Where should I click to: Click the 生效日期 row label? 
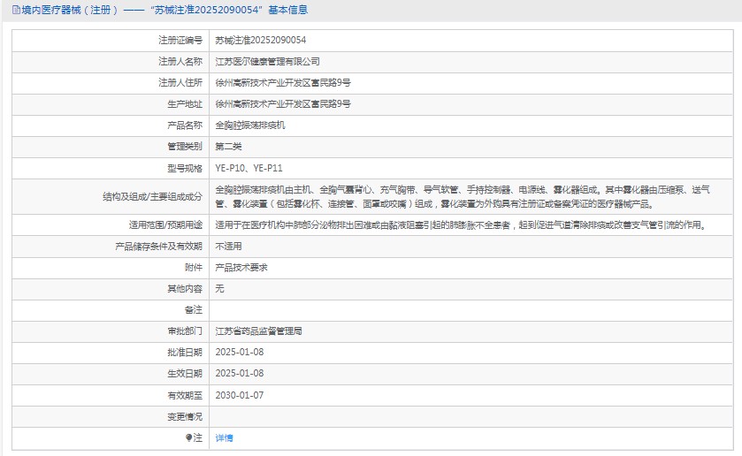coord(184,374)
